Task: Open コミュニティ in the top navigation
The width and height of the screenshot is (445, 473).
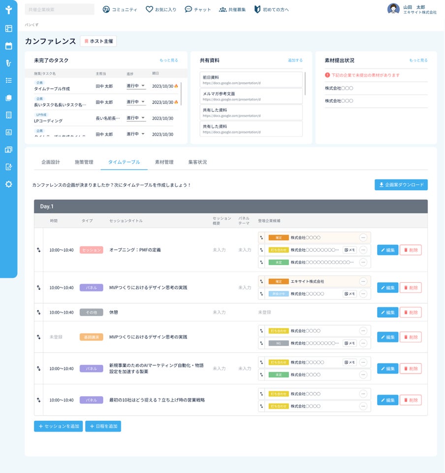Action: click(120, 10)
